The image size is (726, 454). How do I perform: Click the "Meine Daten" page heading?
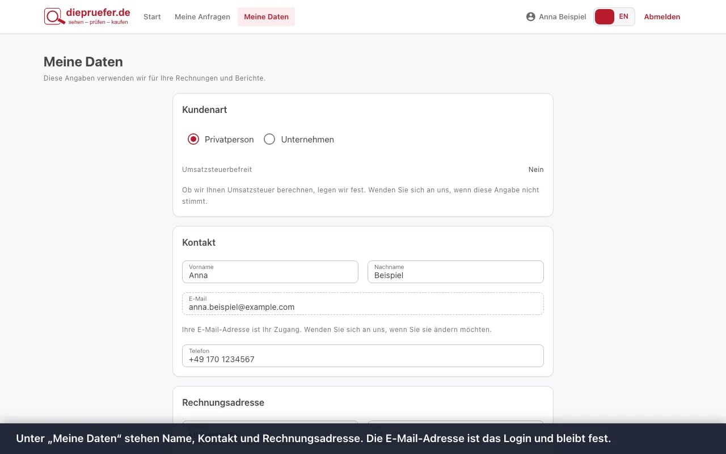point(83,62)
